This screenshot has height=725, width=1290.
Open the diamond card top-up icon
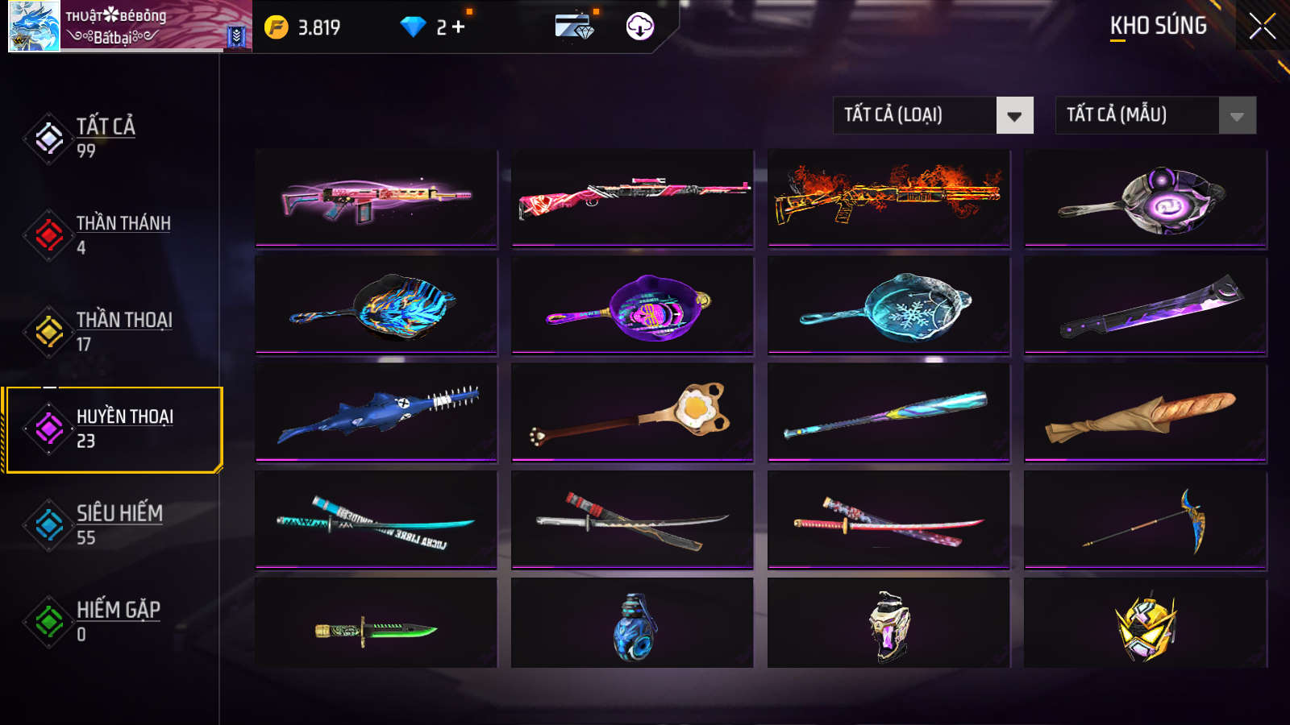[x=574, y=26]
